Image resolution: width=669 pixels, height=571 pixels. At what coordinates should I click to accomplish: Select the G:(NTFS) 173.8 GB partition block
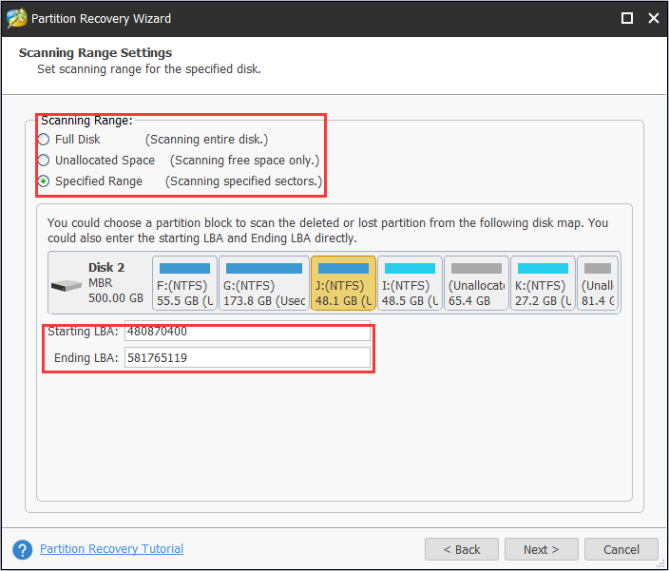pos(263,283)
